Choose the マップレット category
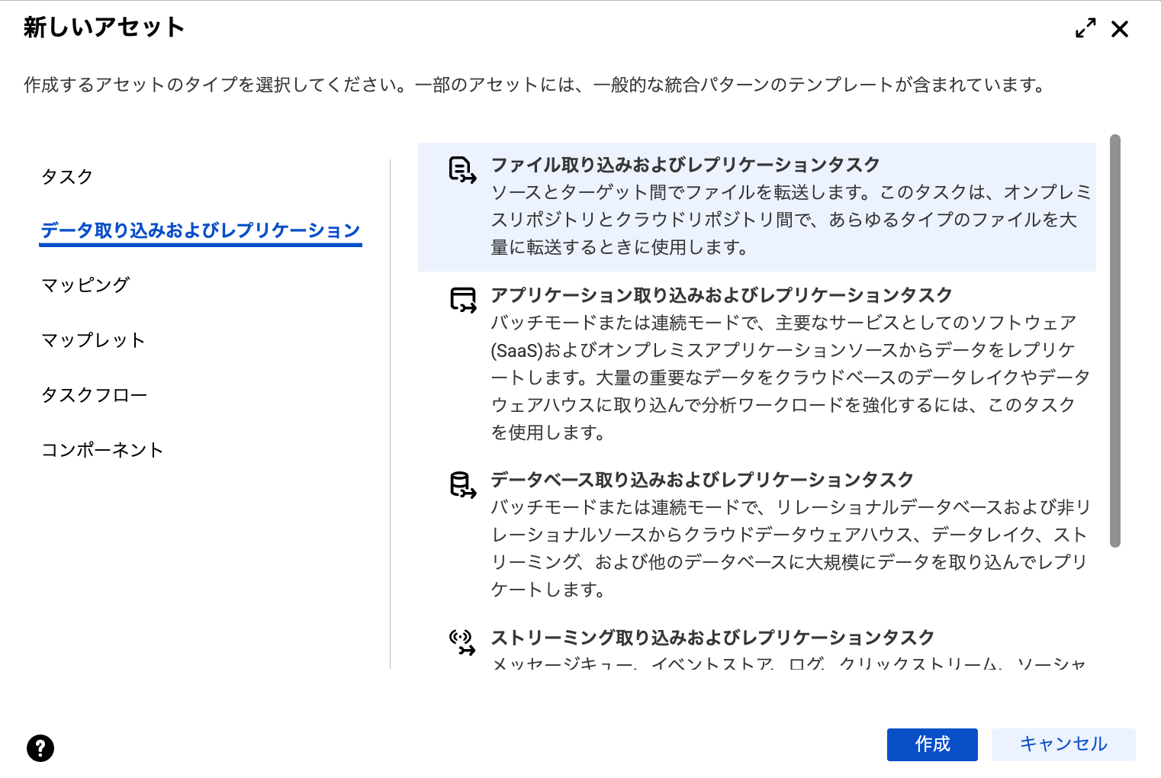Screen dimensions: 1161x778 coord(93,340)
